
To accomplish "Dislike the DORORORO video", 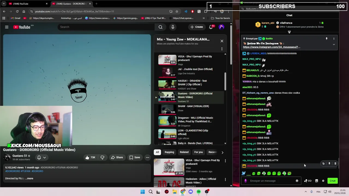I will pos(102,157).
